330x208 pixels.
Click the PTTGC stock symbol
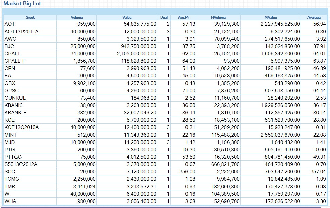13,157
